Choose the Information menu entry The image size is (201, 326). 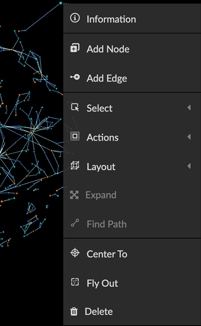click(x=132, y=18)
